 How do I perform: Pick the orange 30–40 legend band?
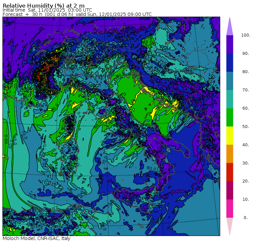230,154
